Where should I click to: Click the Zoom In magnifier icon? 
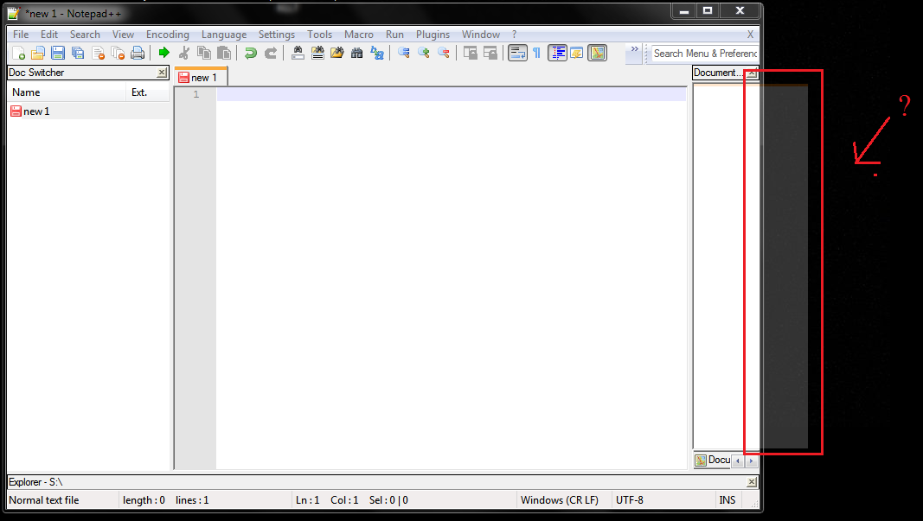[x=424, y=54]
